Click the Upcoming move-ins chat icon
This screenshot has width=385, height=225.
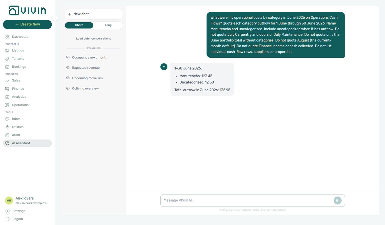click(68, 78)
